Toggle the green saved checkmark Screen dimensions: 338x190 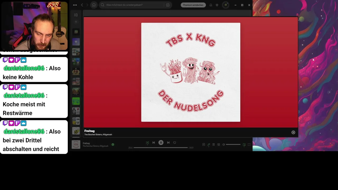coord(113,144)
